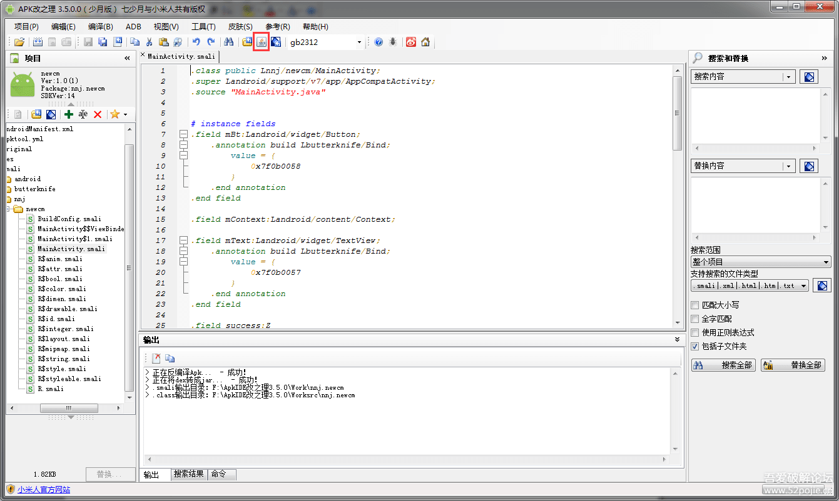The width and height of the screenshot is (839, 501).
Task: Click icon beside replace content box
Action: click(809, 166)
